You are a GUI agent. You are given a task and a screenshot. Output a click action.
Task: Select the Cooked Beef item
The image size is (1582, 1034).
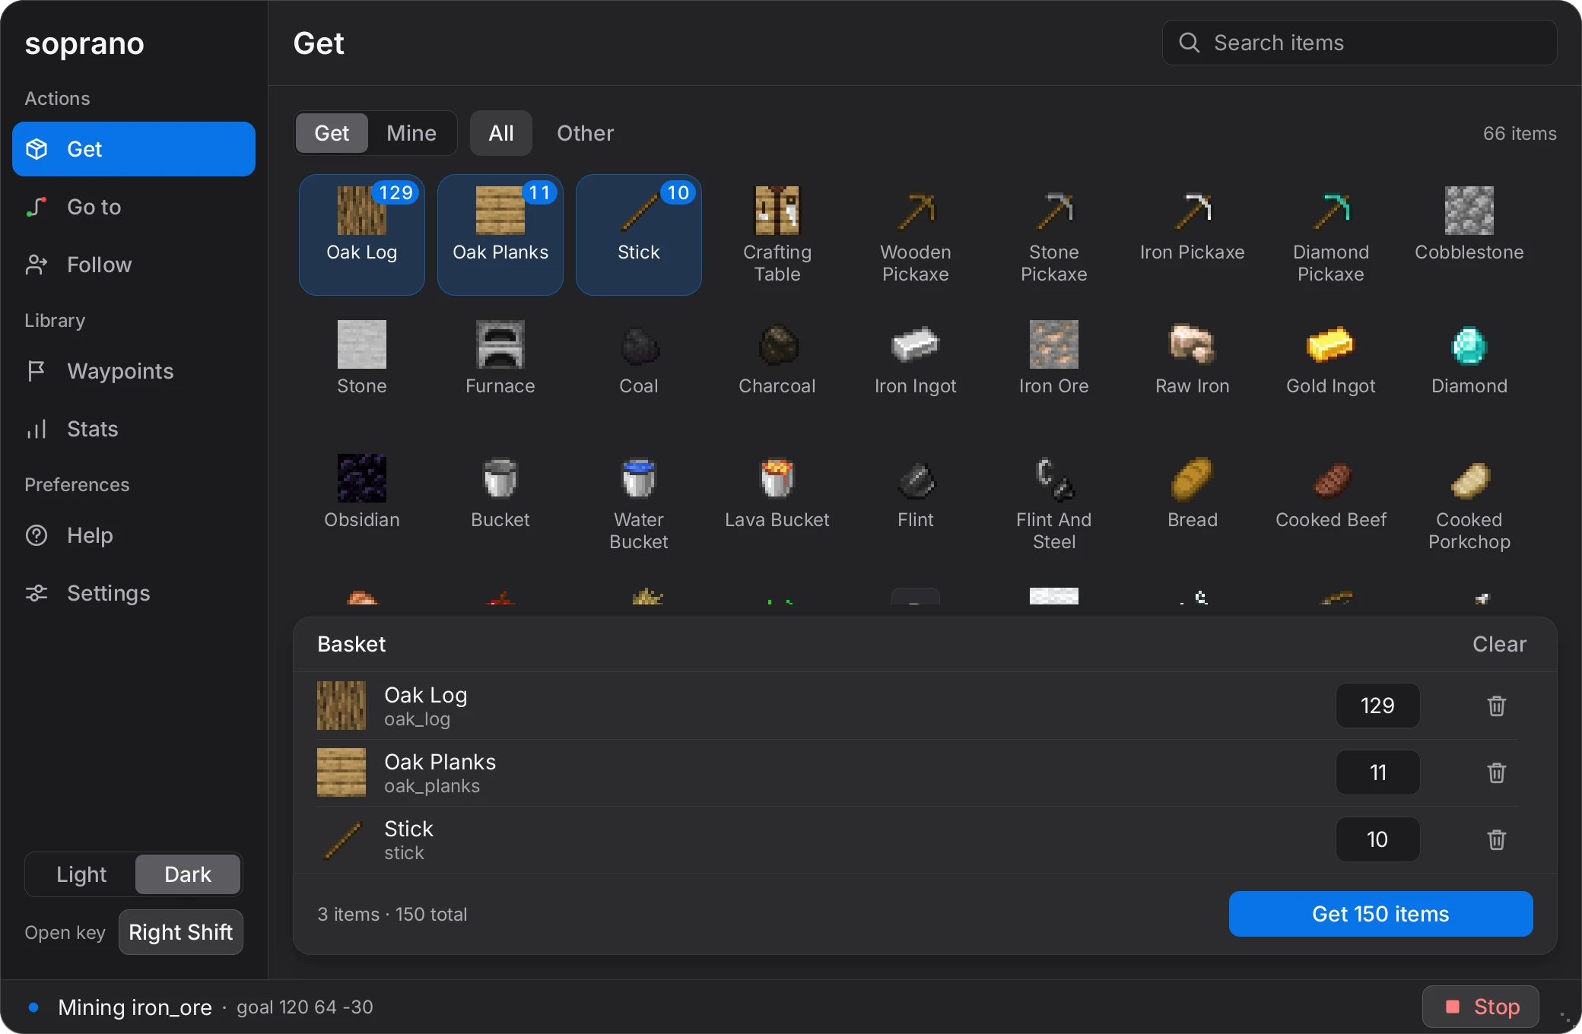(1330, 503)
